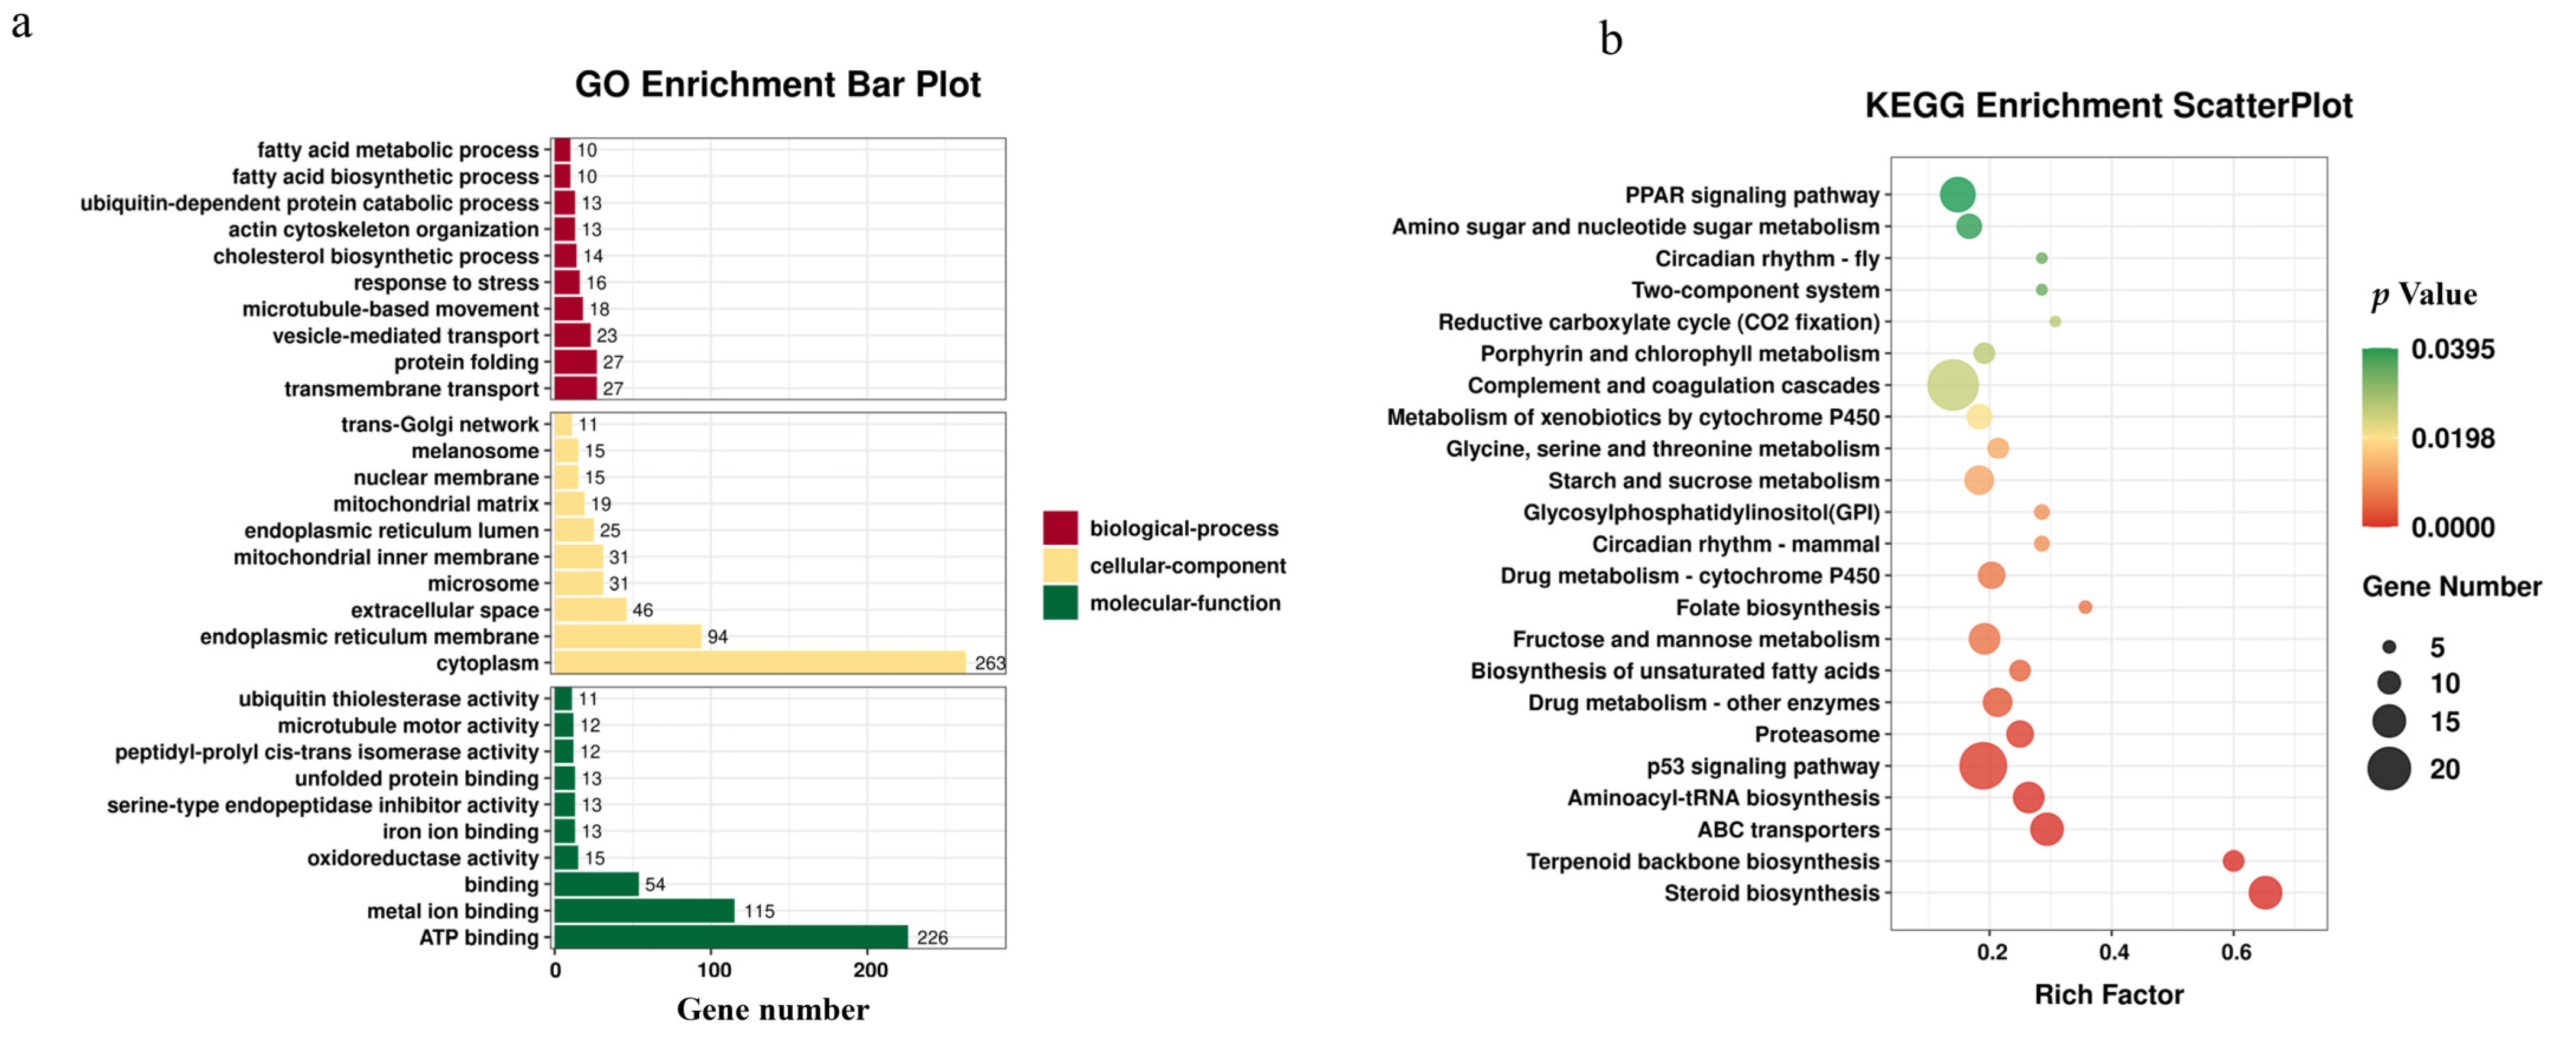Click the transmembrane transport red bar
The image size is (2576, 1038).
pos(575,389)
